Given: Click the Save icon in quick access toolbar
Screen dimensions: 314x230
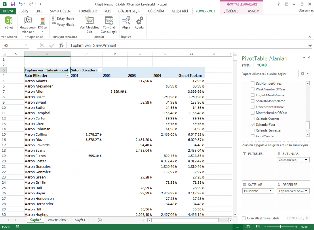Looking at the screenshot, I should click(13, 4).
